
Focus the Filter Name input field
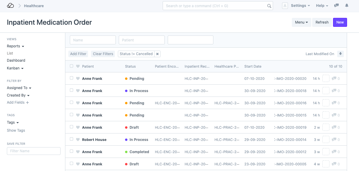[x=34, y=151]
